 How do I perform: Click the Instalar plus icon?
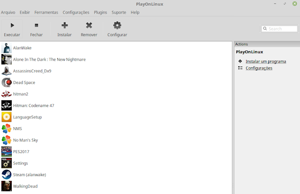click(x=65, y=25)
